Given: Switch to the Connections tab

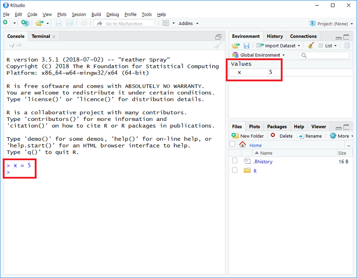Looking at the screenshot, I should (303, 36).
